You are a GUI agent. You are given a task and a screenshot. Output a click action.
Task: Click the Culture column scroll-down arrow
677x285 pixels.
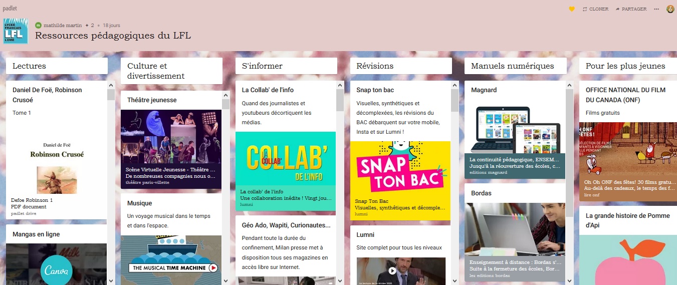[x=225, y=281]
